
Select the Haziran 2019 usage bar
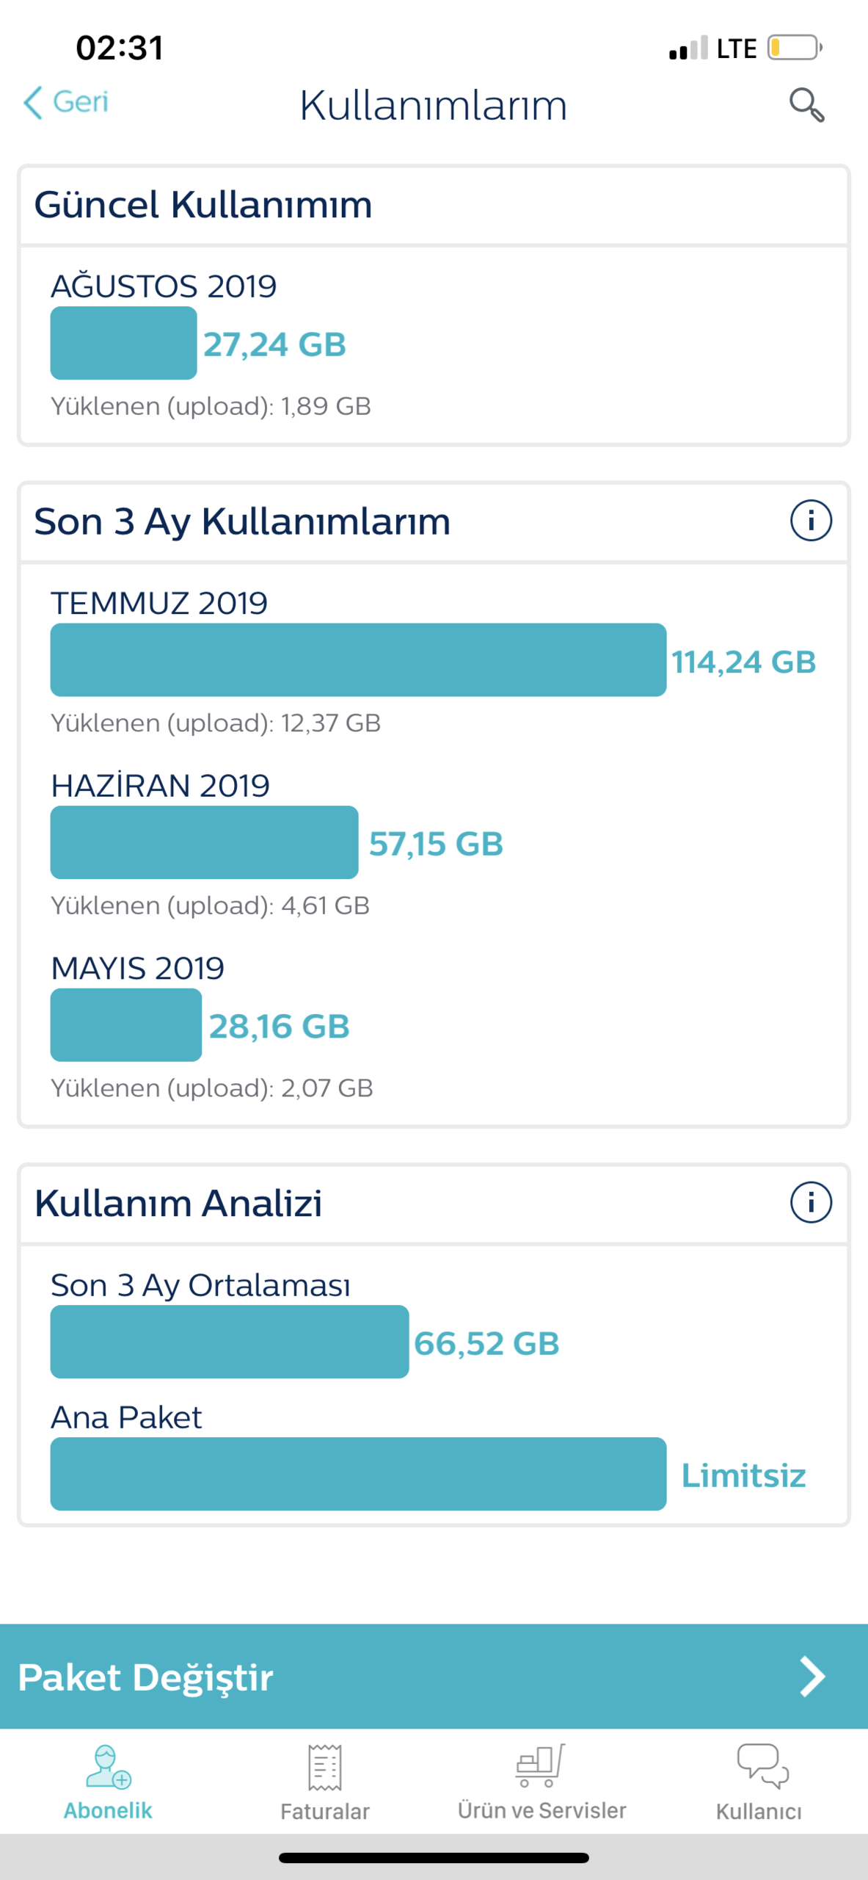(x=204, y=842)
